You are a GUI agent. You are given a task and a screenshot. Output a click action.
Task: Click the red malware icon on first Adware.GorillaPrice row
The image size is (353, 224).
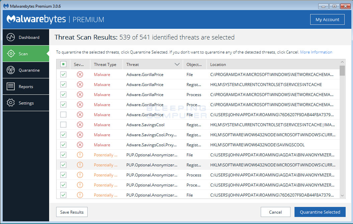click(80, 74)
